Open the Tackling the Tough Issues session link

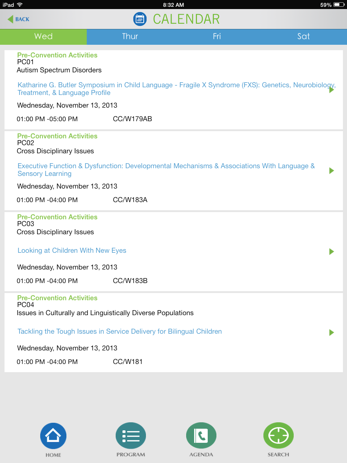pyautogui.click(x=119, y=331)
